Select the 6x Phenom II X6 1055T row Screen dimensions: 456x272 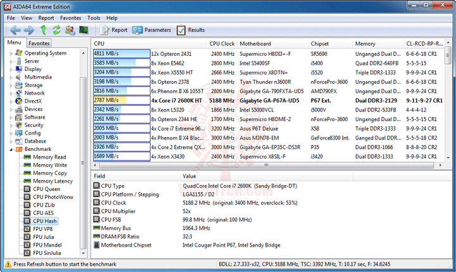click(268, 91)
